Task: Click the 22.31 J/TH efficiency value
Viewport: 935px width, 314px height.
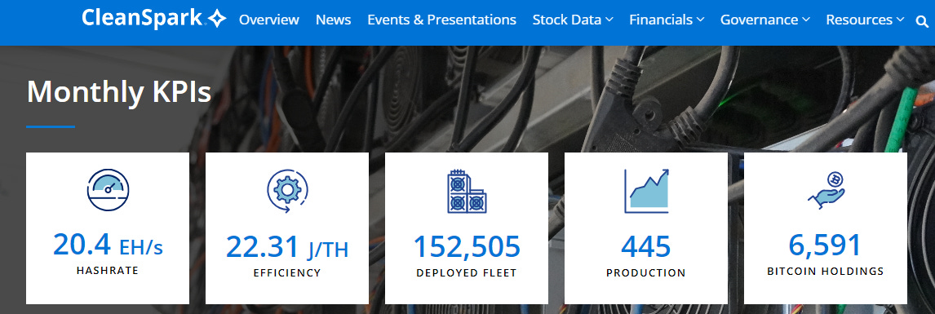Action: pyautogui.click(x=287, y=246)
